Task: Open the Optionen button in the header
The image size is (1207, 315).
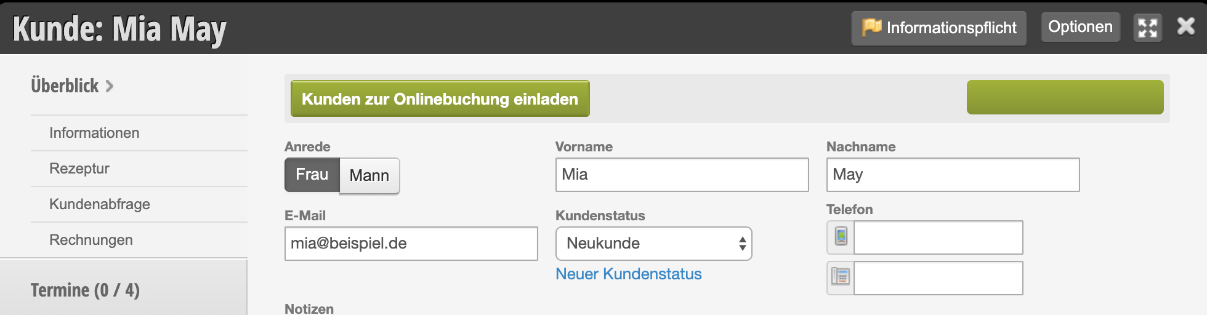Action: pyautogui.click(x=1080, y=27)
